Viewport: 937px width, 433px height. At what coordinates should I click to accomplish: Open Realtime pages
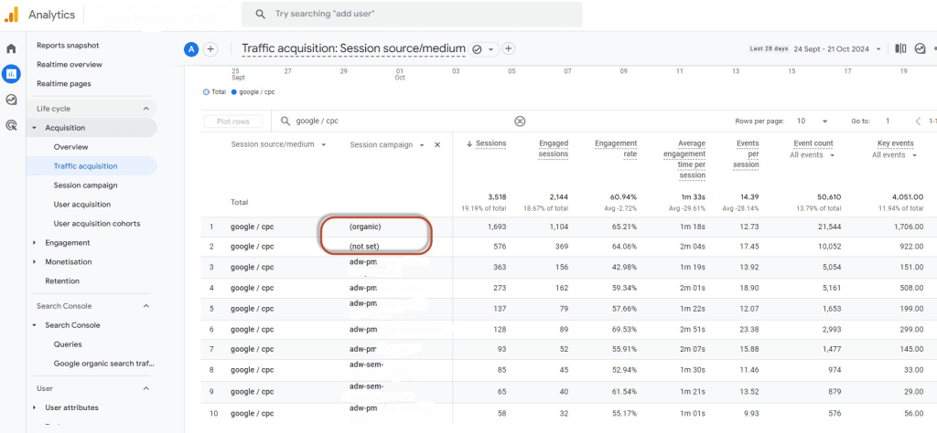(64, 83)
